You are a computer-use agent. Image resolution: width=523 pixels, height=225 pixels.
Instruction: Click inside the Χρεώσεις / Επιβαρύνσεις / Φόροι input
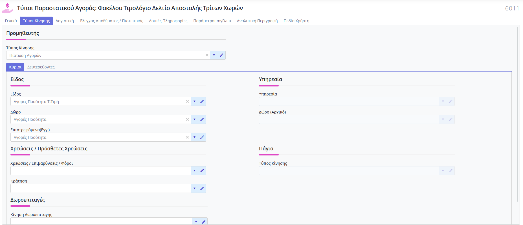100,171
